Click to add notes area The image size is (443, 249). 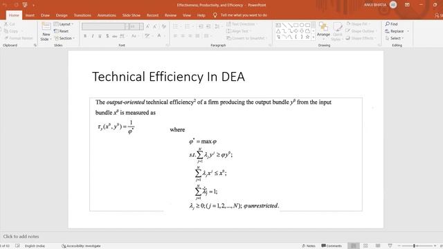pyautogui.click(x=21, y=237)
